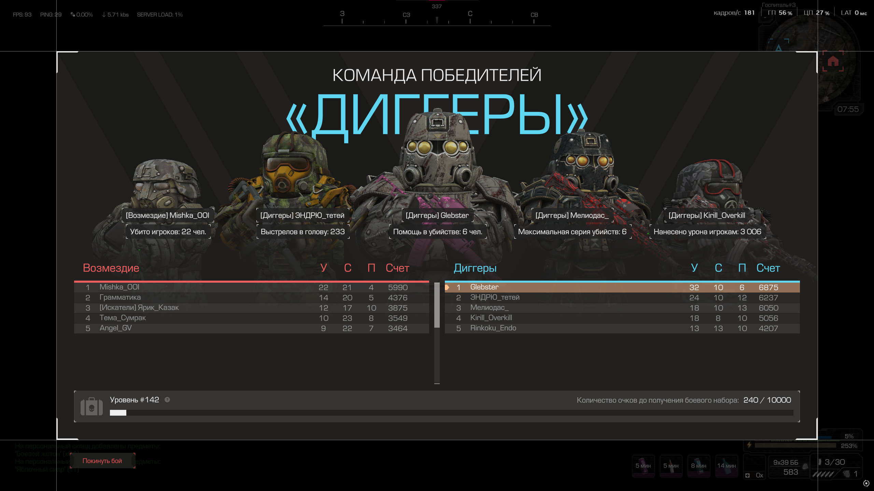Select the Glebster row in Диггеры table
Screen dimensions: 874x491
point(622,287)
